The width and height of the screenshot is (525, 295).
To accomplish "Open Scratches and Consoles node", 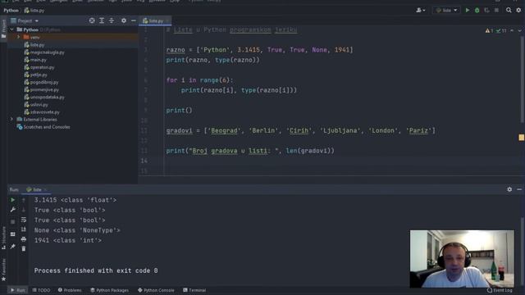I will pyautogui.click(x=43, y=127).
